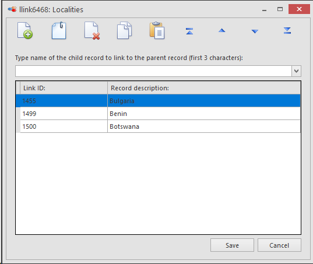Image resolution: width=313 pixels, height=264 pixels.
Task: Move selected record down one position
Action: point(255,31)
